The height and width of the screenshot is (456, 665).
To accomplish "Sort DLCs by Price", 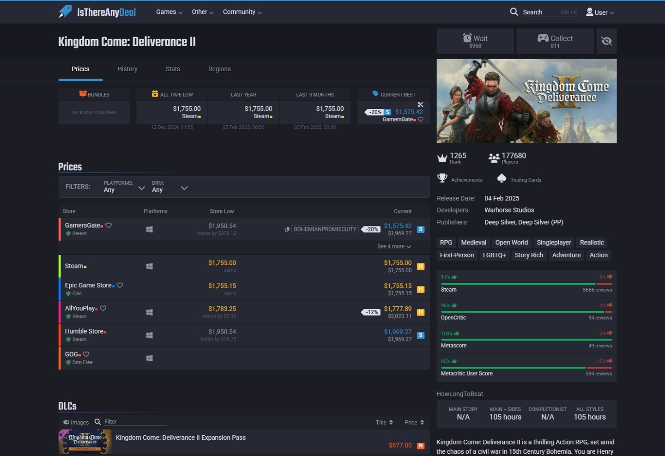I will click(414, 422).
